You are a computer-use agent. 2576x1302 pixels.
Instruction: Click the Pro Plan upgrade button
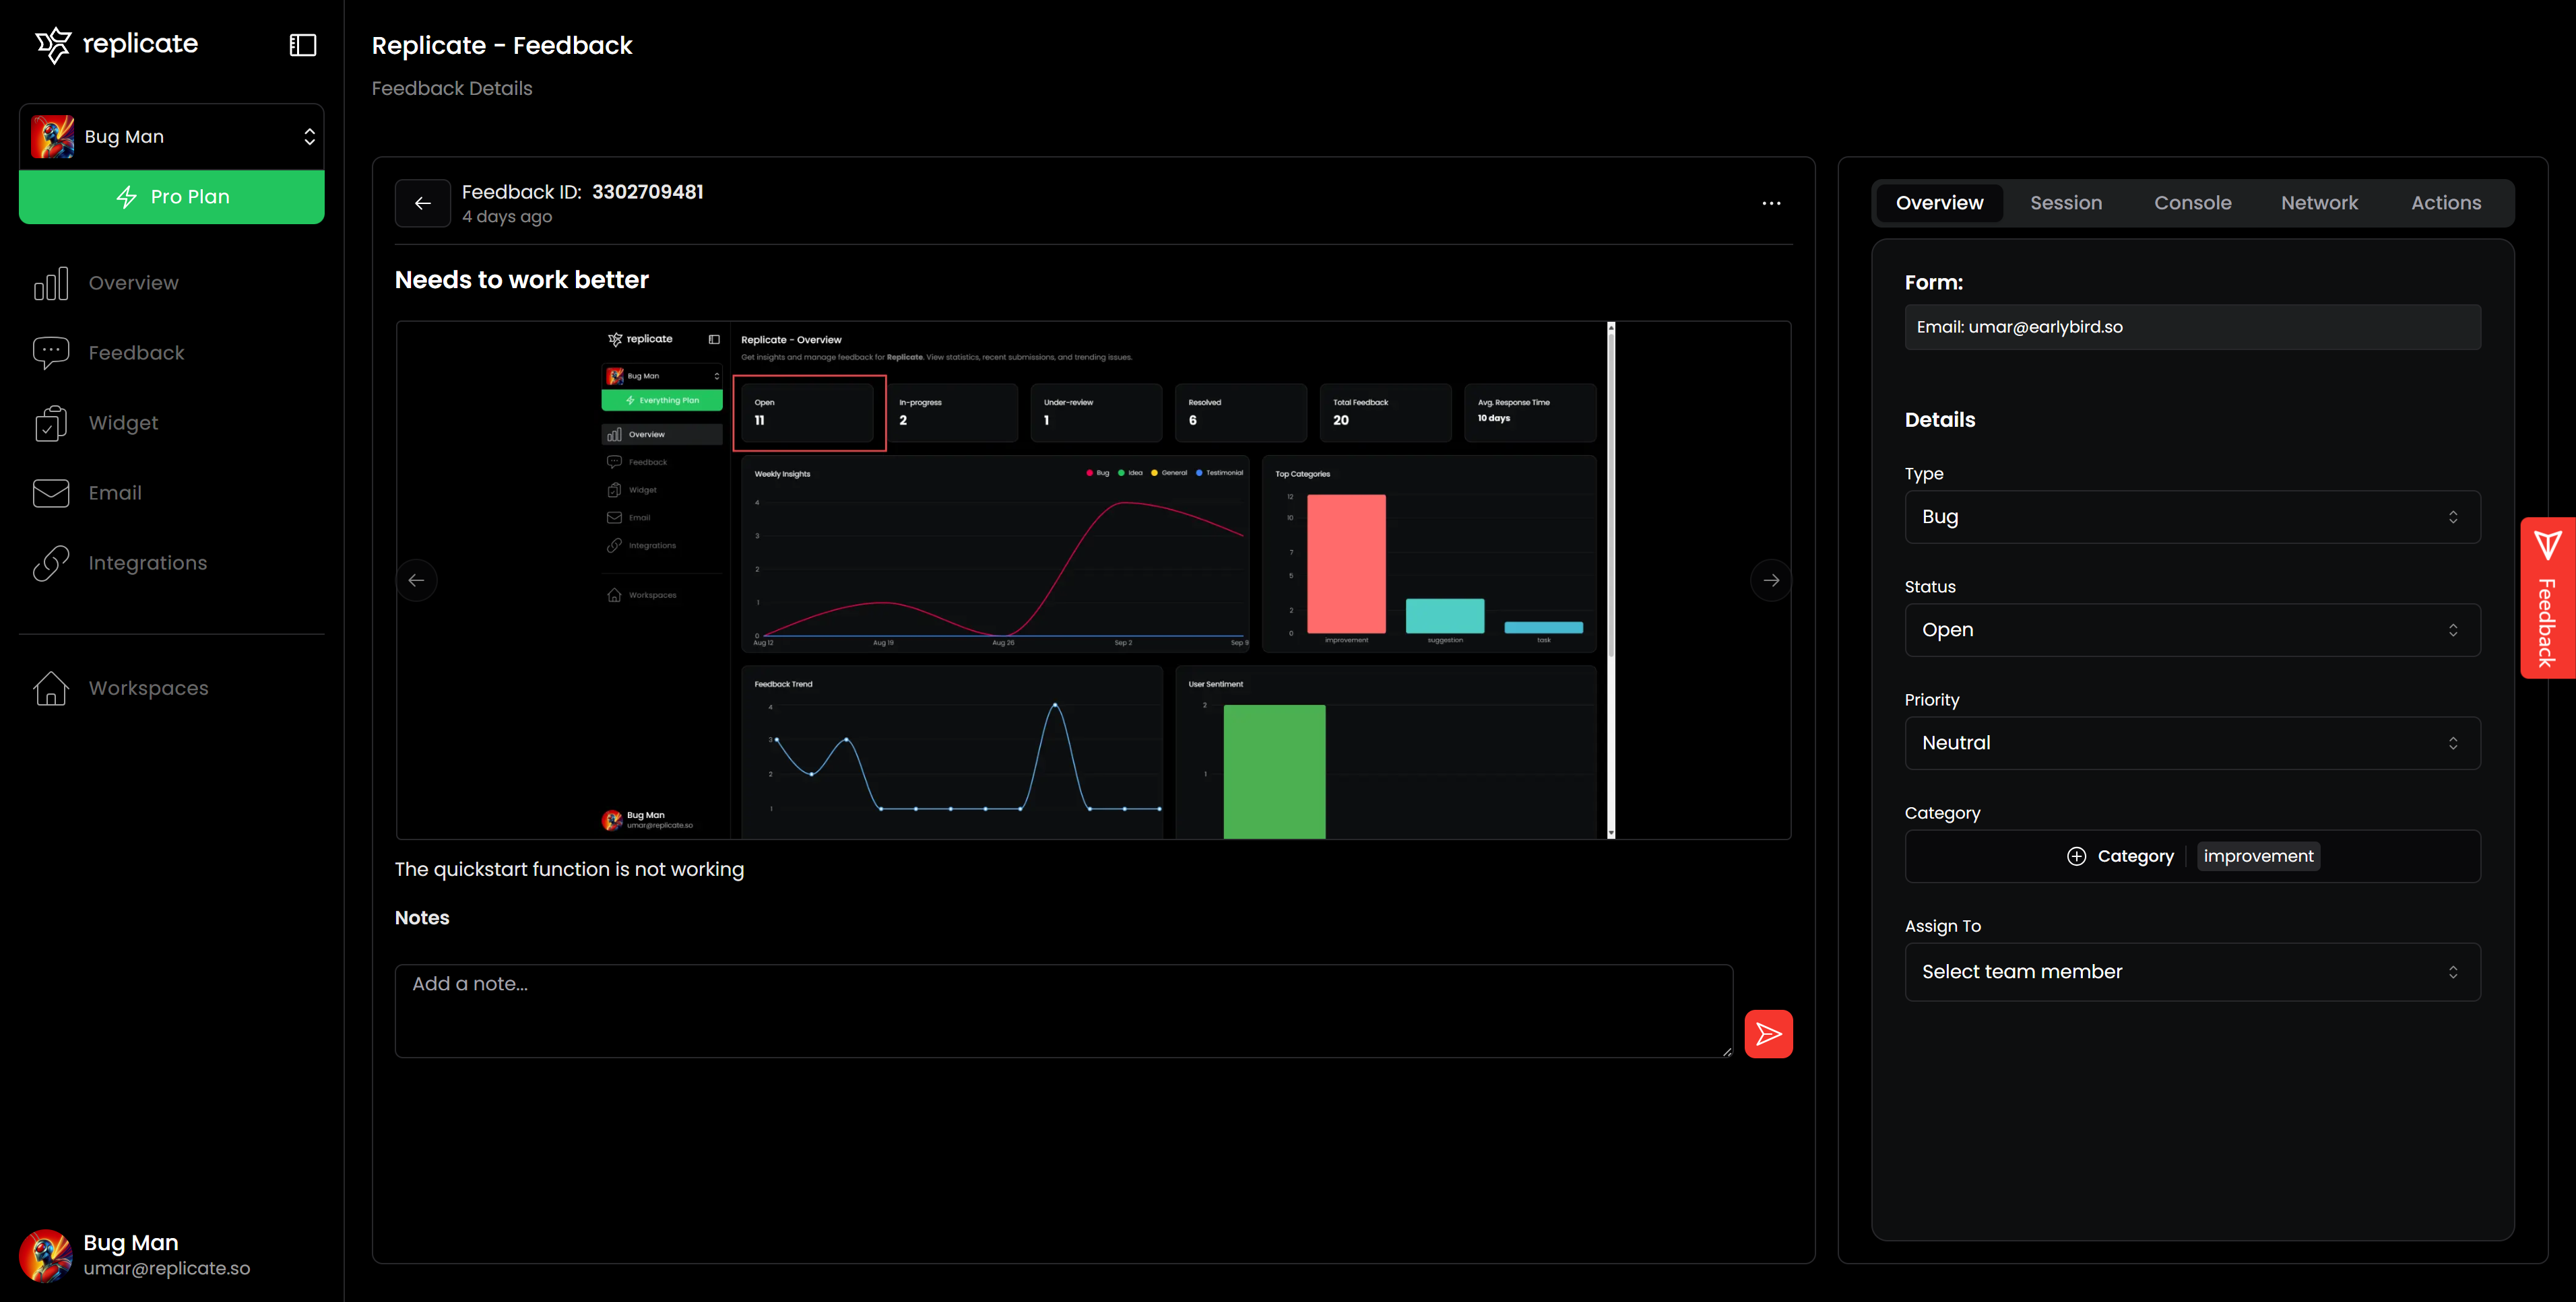tap(172, 196)
